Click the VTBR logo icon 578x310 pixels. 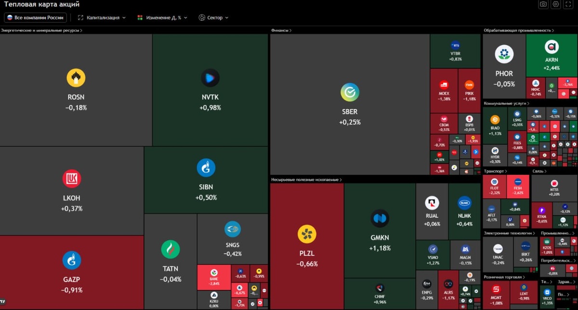coord(456,45)
